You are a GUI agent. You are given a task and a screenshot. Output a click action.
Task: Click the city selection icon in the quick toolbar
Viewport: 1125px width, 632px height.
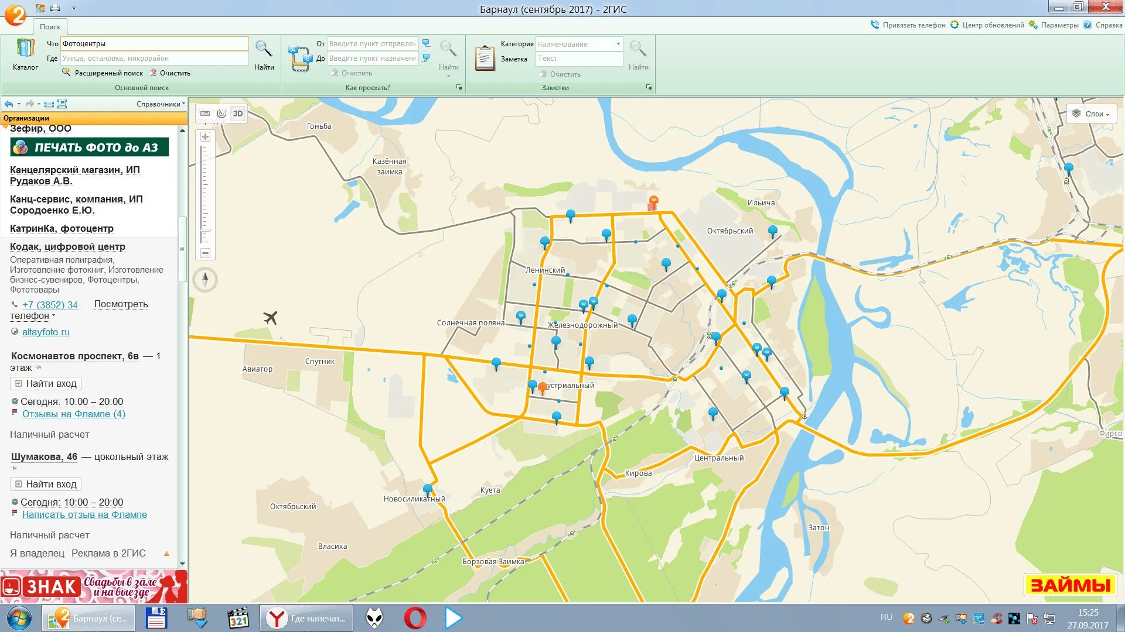[x=40, y=8]
